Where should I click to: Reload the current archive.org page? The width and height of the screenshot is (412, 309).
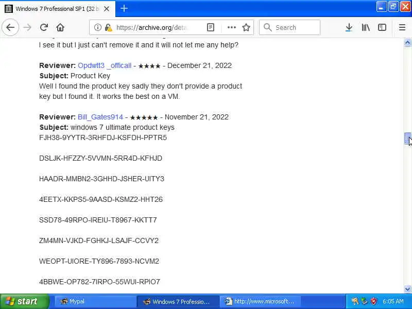click(x=44, y=27)
